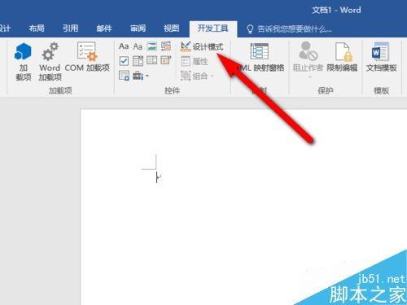The image size is (407, 305).
Task: Insert date picker content control
Action: click(x=166, y=61)
